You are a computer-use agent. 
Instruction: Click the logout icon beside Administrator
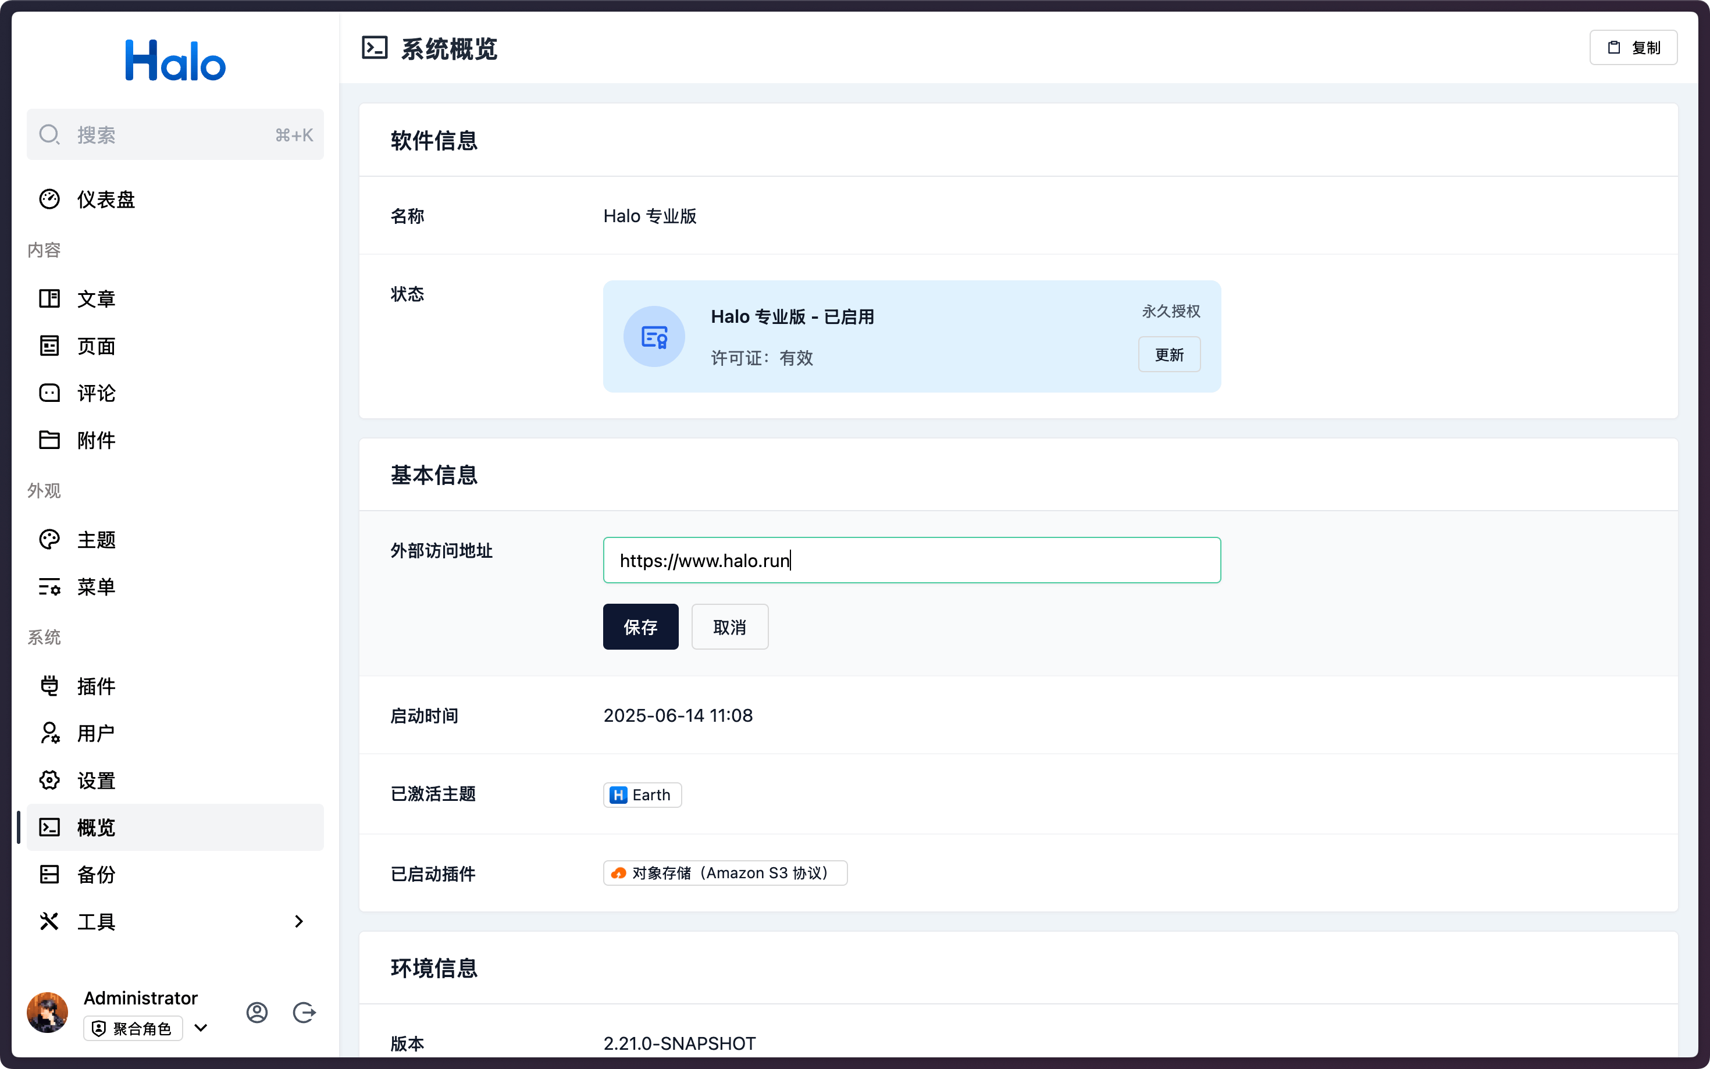[304, 1013]
